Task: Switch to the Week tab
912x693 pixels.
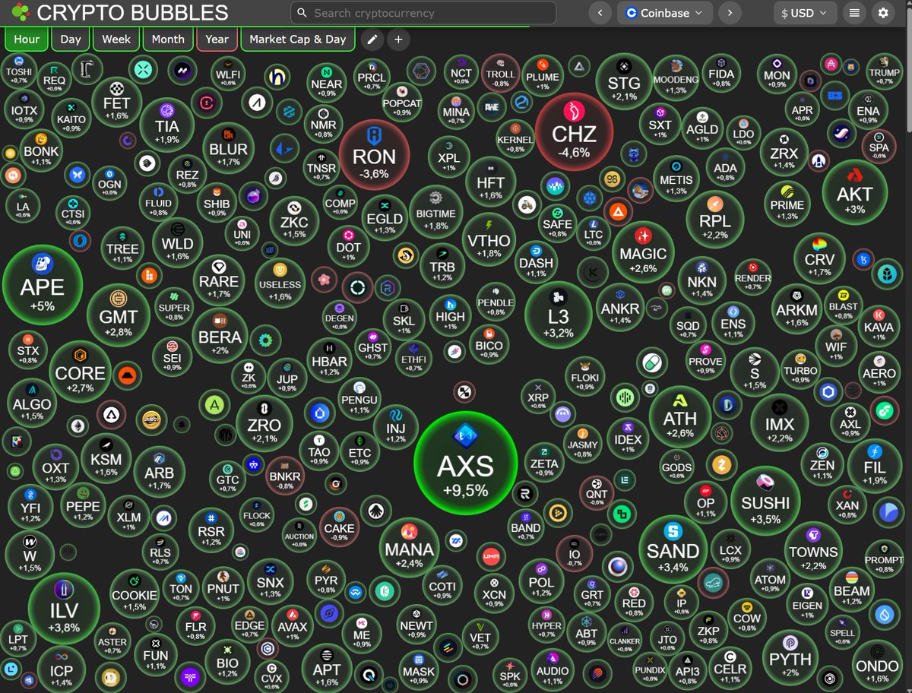Action: (116, 40)
